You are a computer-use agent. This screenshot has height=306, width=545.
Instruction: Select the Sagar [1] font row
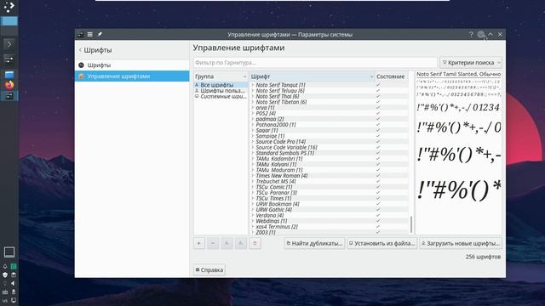pos(330,130)
